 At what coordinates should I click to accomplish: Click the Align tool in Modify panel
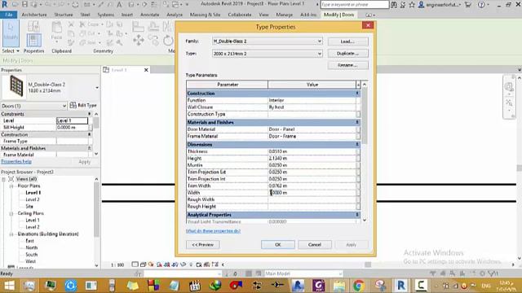tap(138, 26)
